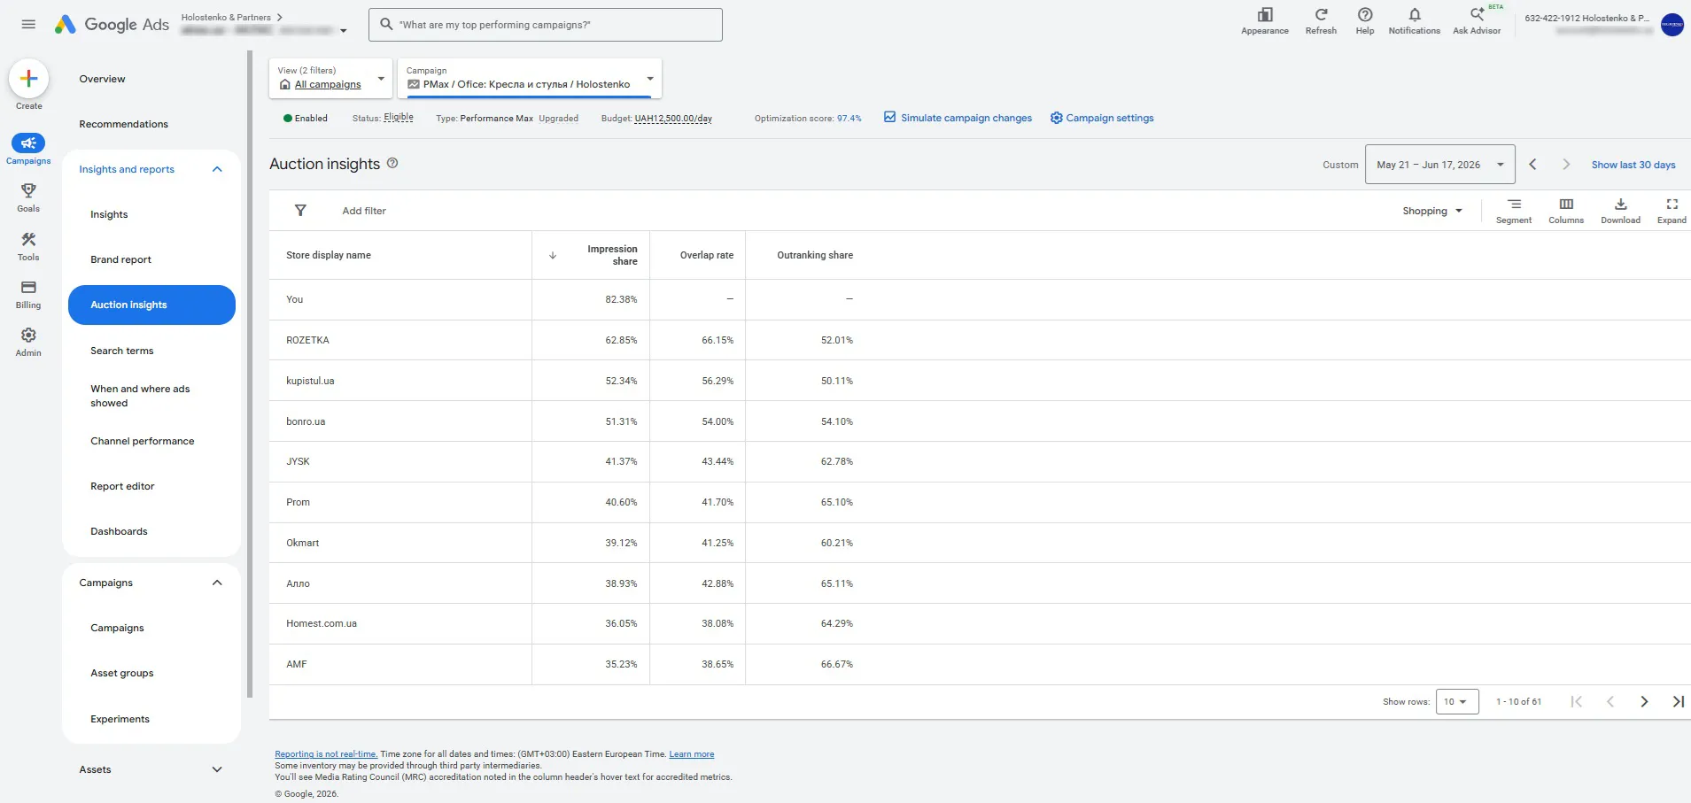Select the JYSK store name cell
This screenshot has height=803, width=1691.
(x=298, y=461)
